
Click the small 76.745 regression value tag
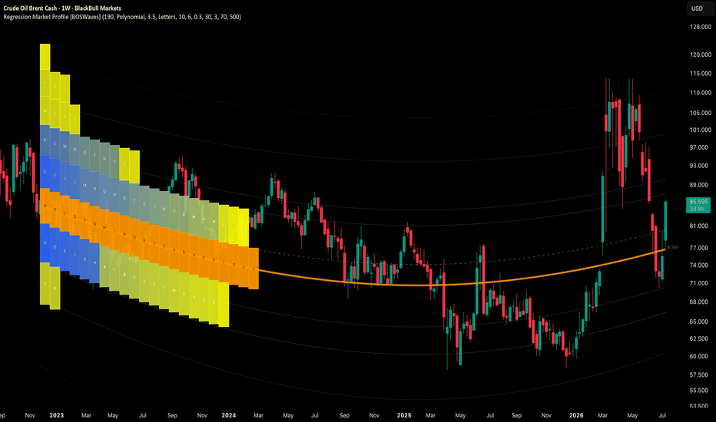672,248
